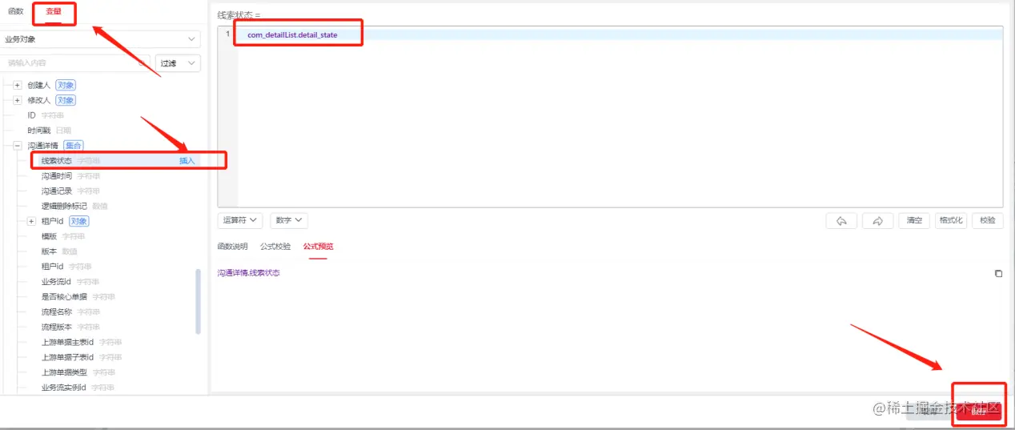Collapse the 沟通详情 collection node
Image resolution: width=1015 pixels, height=430 pixels.
(x=17, y=146)
